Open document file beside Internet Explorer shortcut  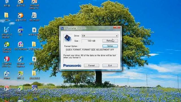35,61
